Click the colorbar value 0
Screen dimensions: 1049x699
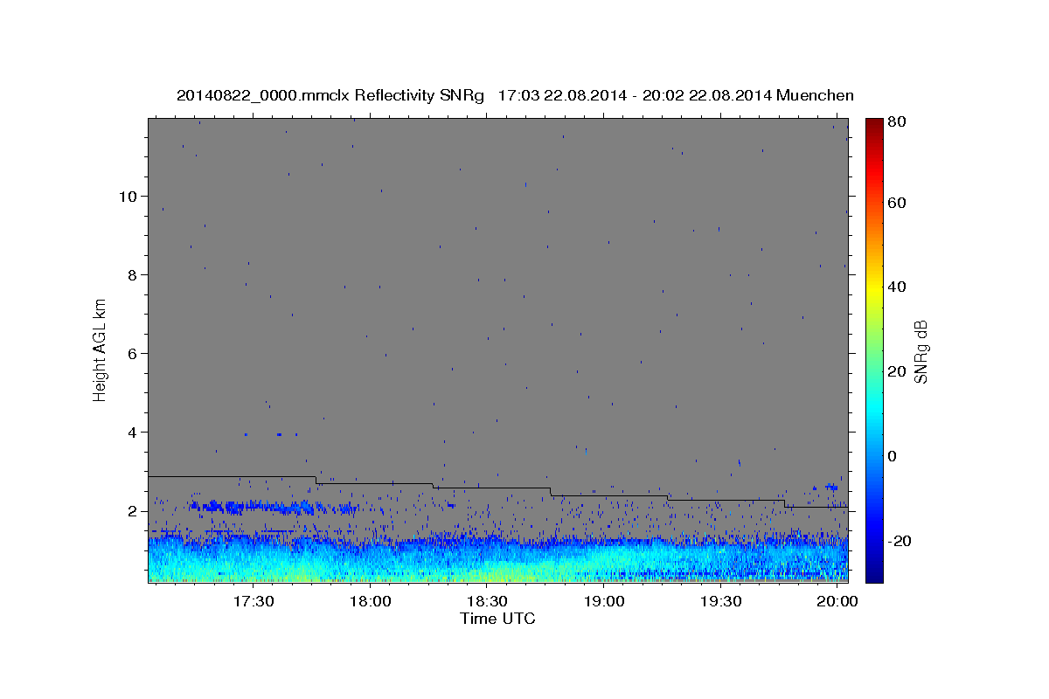[893, 456]
